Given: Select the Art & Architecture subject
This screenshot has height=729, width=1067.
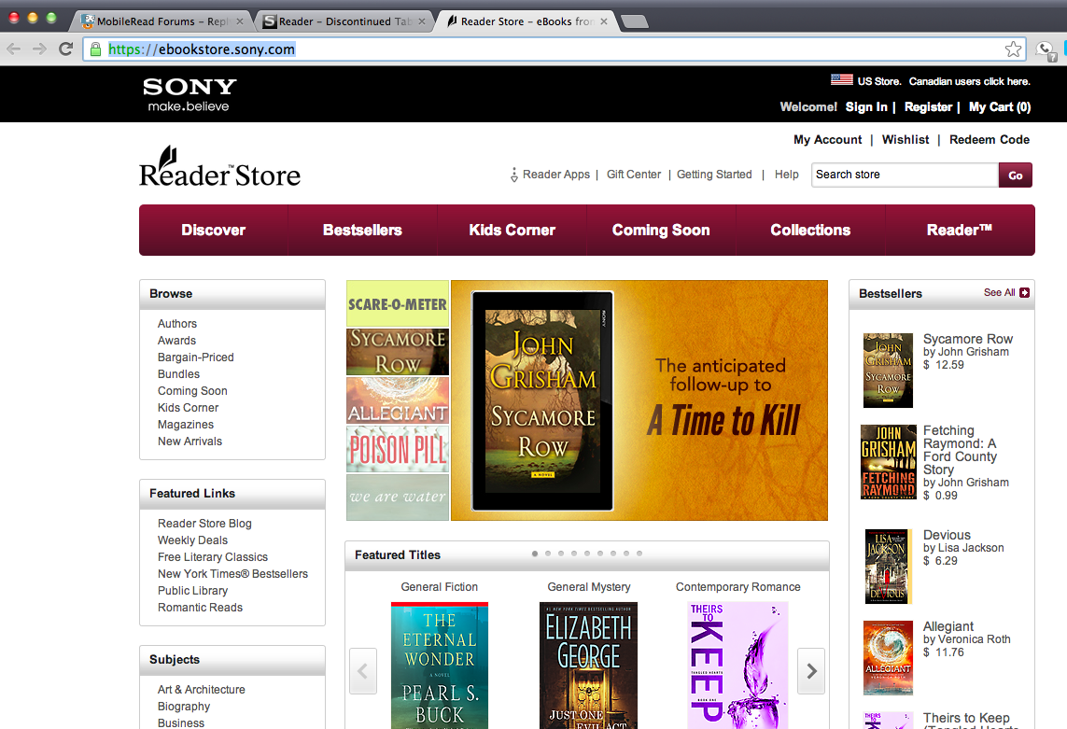Looking at the screenshot, I should point(201,690).
